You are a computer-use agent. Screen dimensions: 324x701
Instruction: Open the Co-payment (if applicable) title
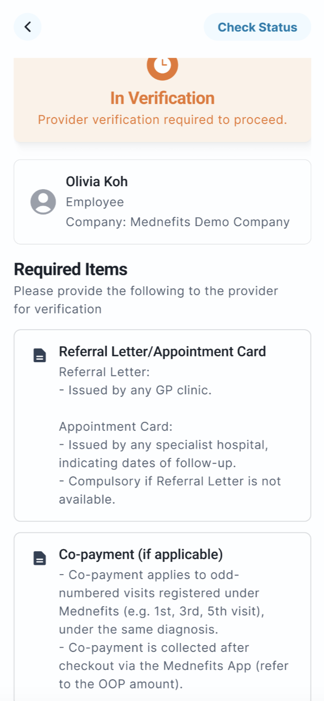pyautogui.click(x=141, y=555)
